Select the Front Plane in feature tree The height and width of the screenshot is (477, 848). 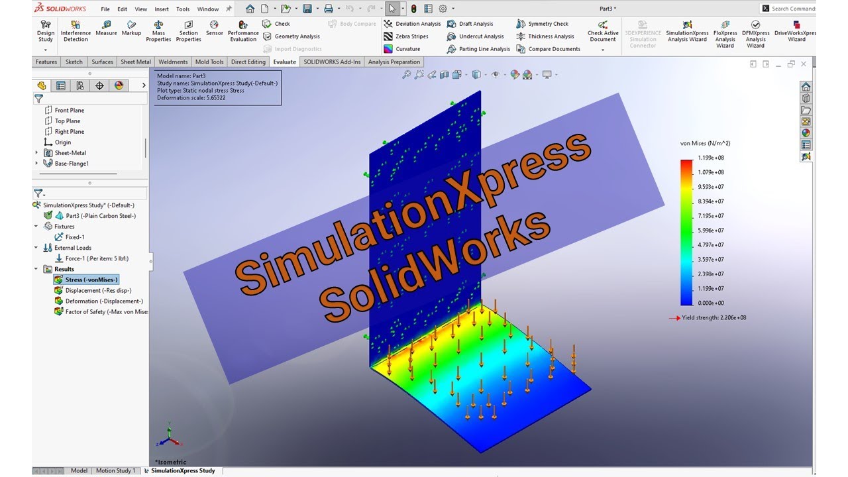pyautogui.click(x=64, y=110)
